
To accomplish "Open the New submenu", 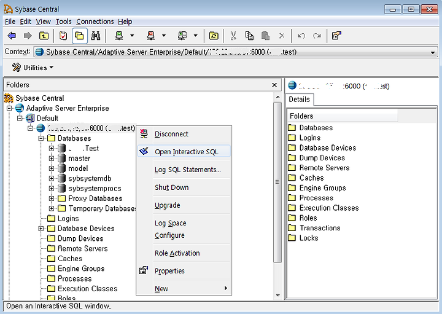I will [184, 289].
